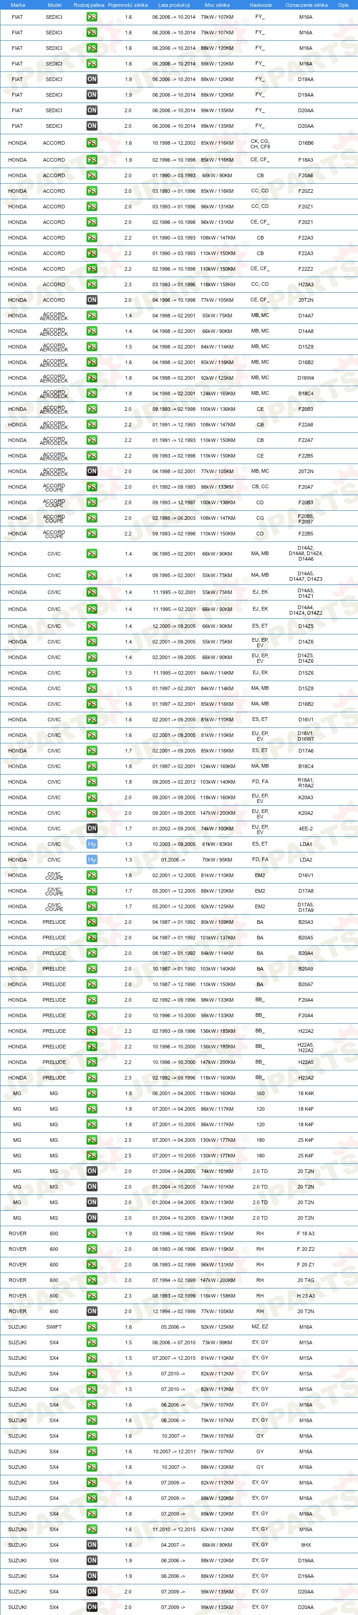Screen dimensions: 358x1615
Task: Click petrol icon in MG 18 K4K row
Action: click(92, 1093)
